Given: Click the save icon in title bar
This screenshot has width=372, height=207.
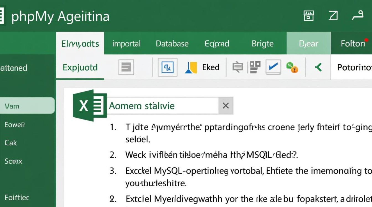Looking at the screenshot, I should 309,16.
